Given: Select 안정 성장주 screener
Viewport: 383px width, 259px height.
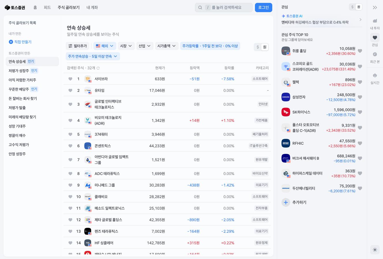Looking at the screenshot, I should coord(32,154).
